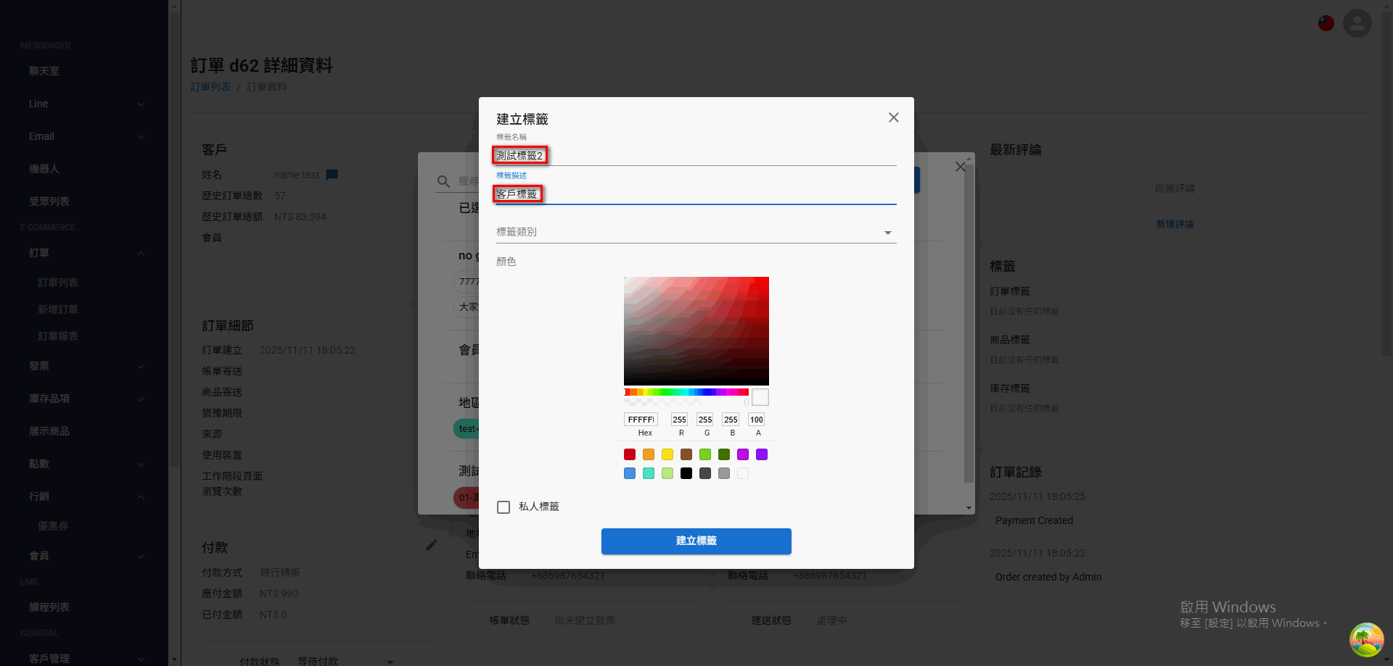Toggle the 私人標籤 checkbox

click(504, 507)
